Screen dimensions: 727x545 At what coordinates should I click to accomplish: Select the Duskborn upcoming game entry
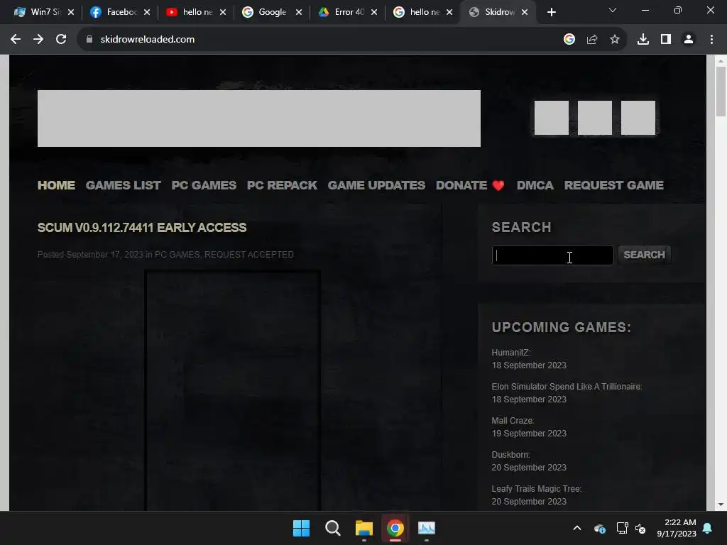[x=511, y=455]
